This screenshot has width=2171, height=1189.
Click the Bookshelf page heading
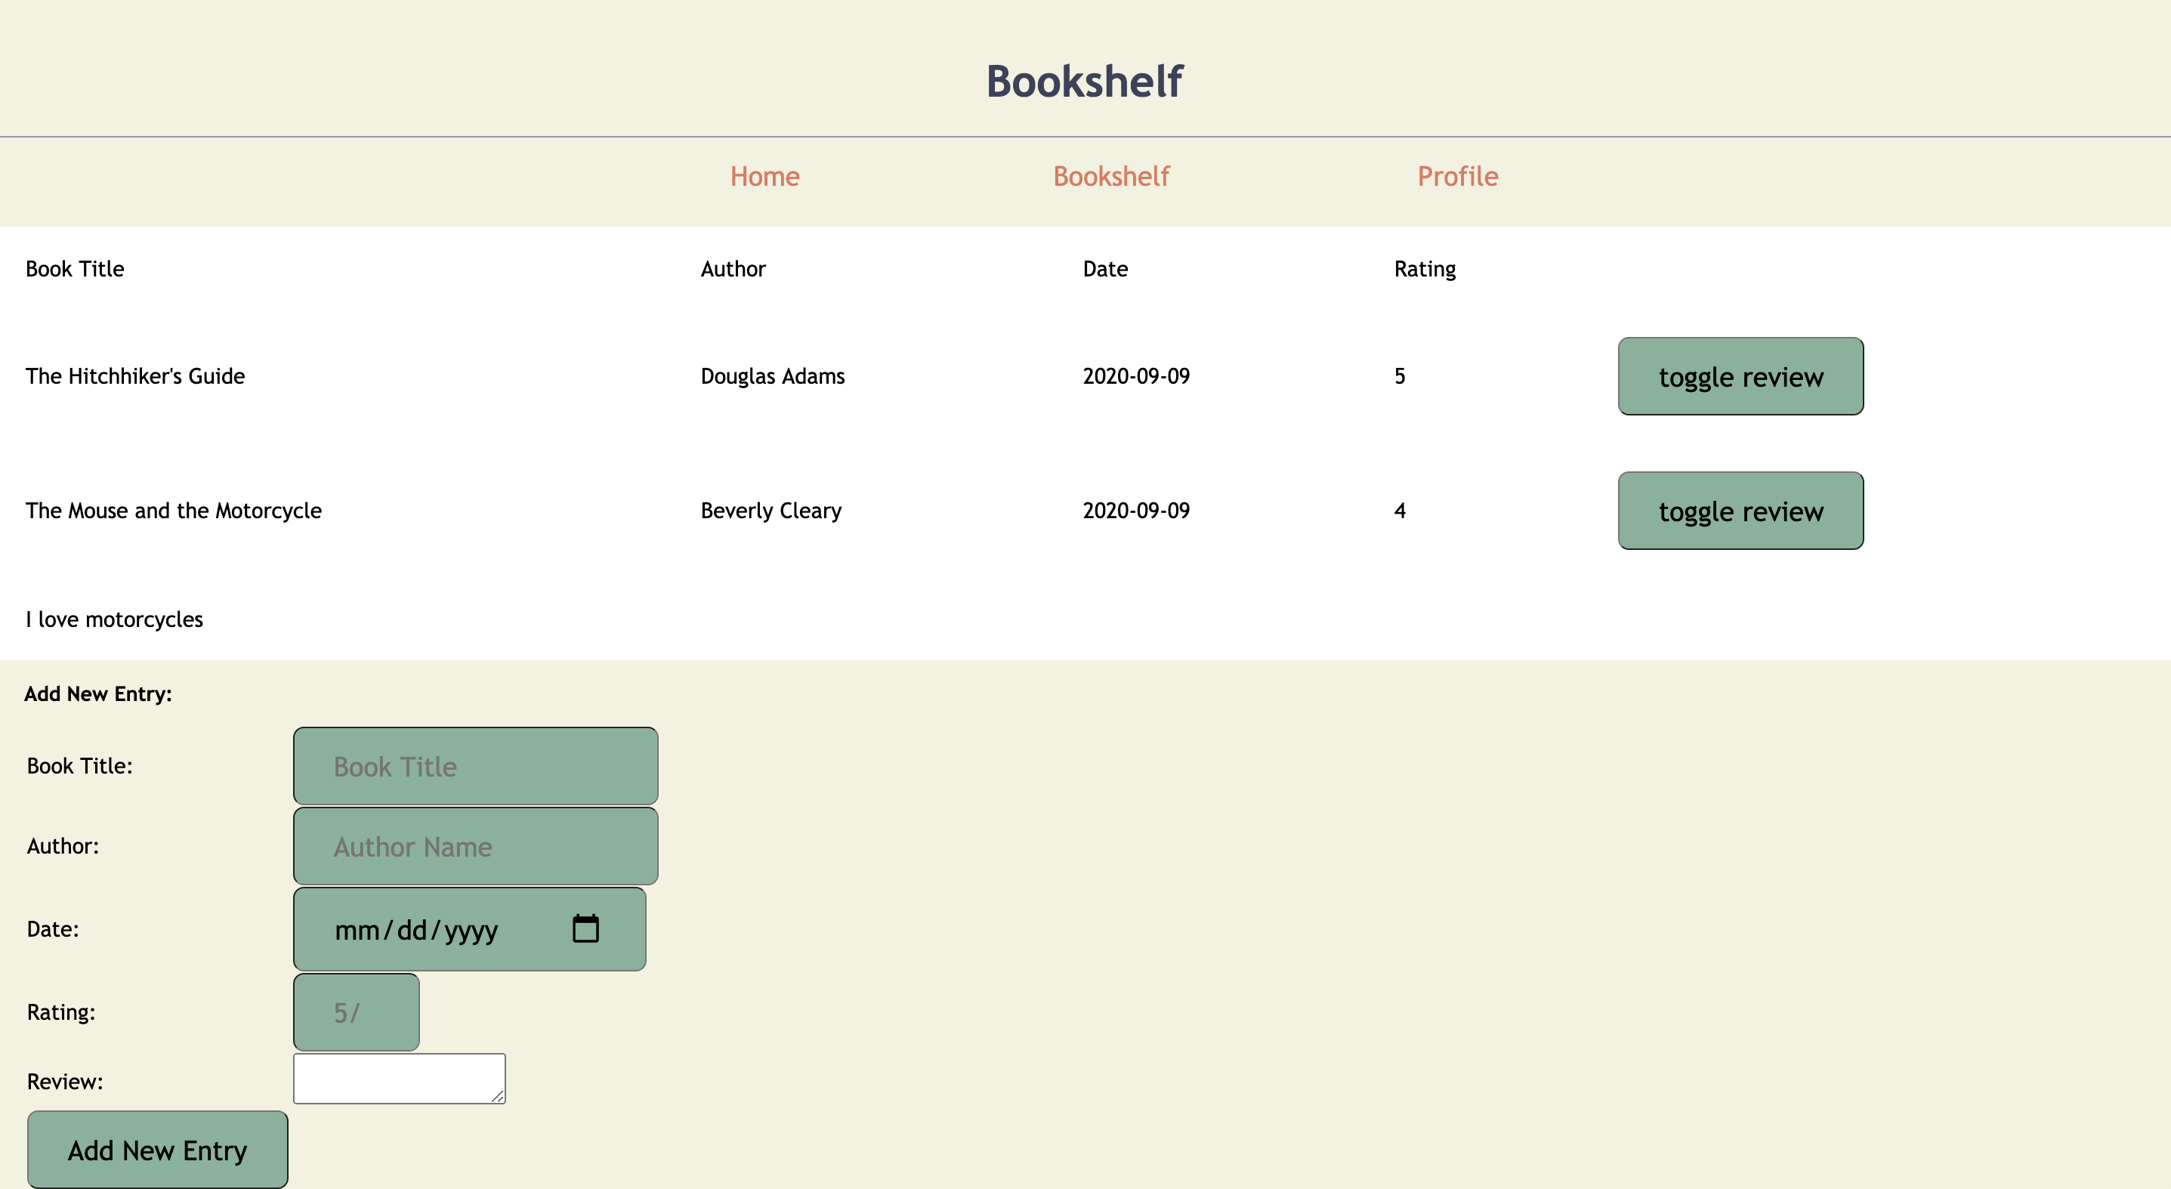coord(1085,82)
